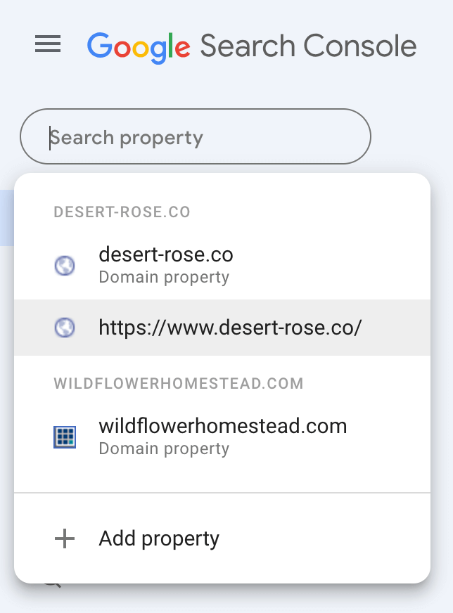Click the blue highlighted sidebar item at left edge
Image resolution: width=453 pixels, height=613 pixels.
click(x=6, y=217)
